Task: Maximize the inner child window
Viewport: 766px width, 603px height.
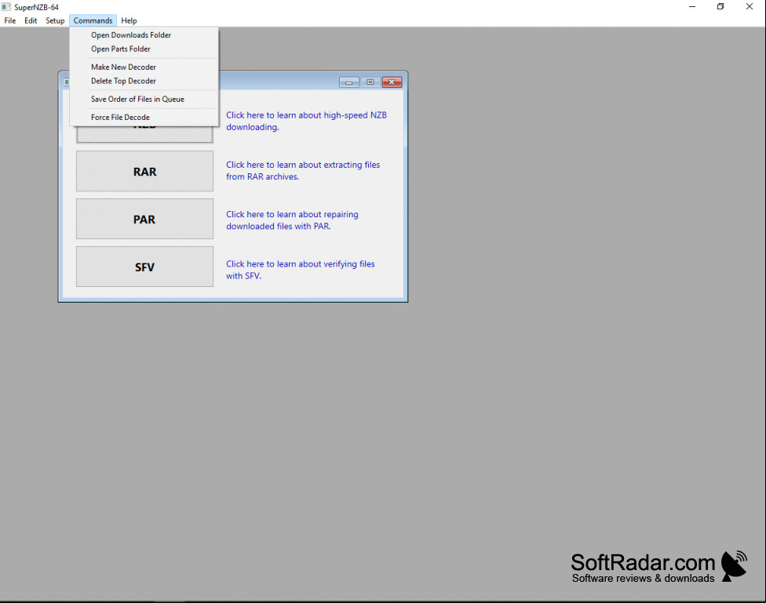Action: [x=370, y=82]
